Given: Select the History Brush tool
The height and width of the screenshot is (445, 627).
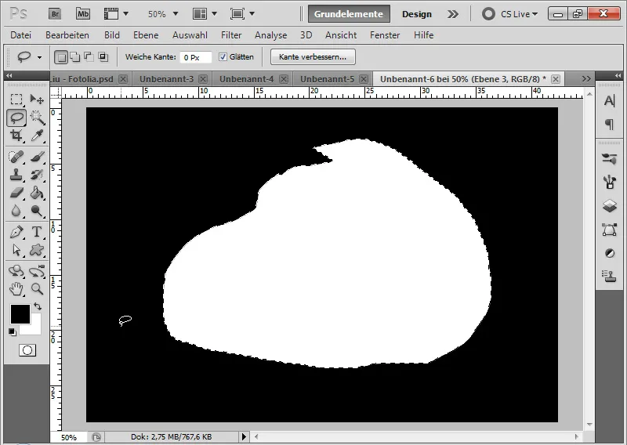Looking at the screenshot, I should pyautogui.click(x=37, y=175).
